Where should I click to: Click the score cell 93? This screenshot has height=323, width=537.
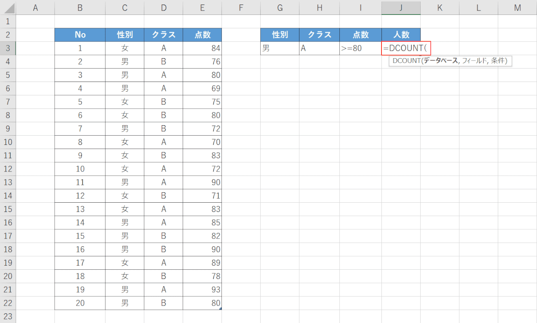tap(202, 289)
